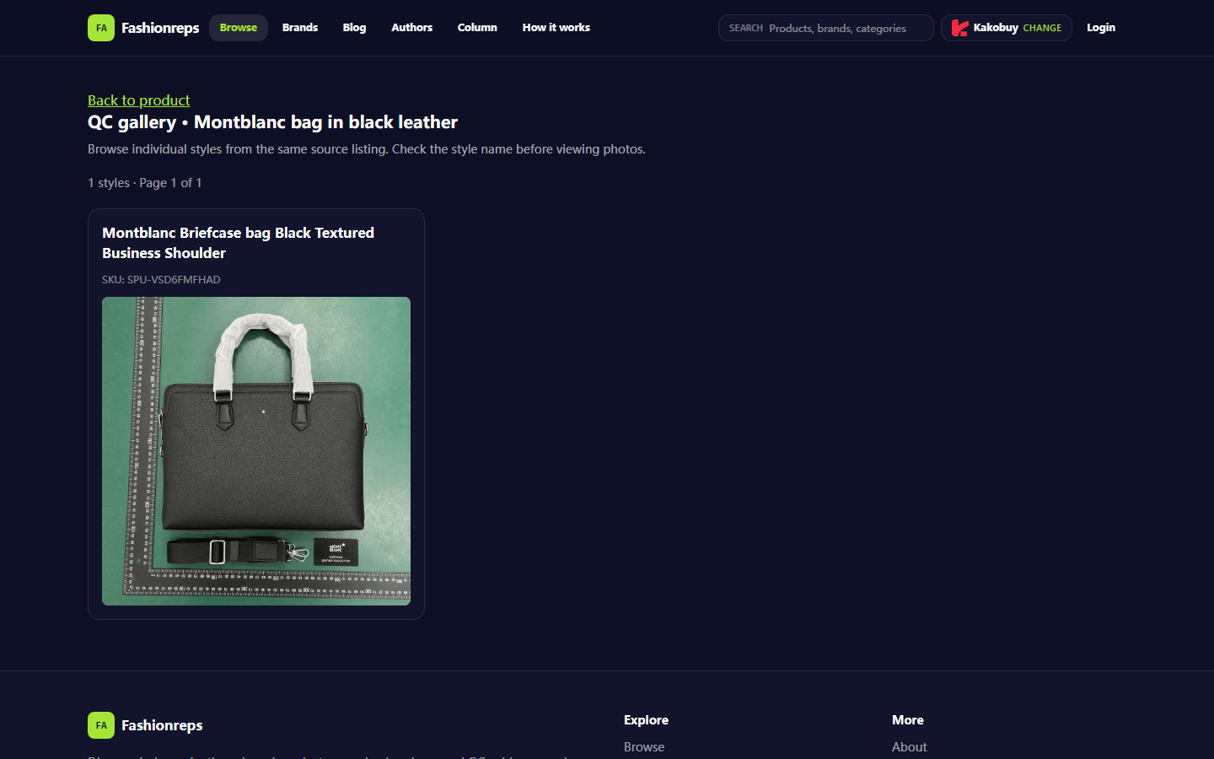1214x759 pixels.
Task: Open Browse under the footer Explore list
Action: 644,747
